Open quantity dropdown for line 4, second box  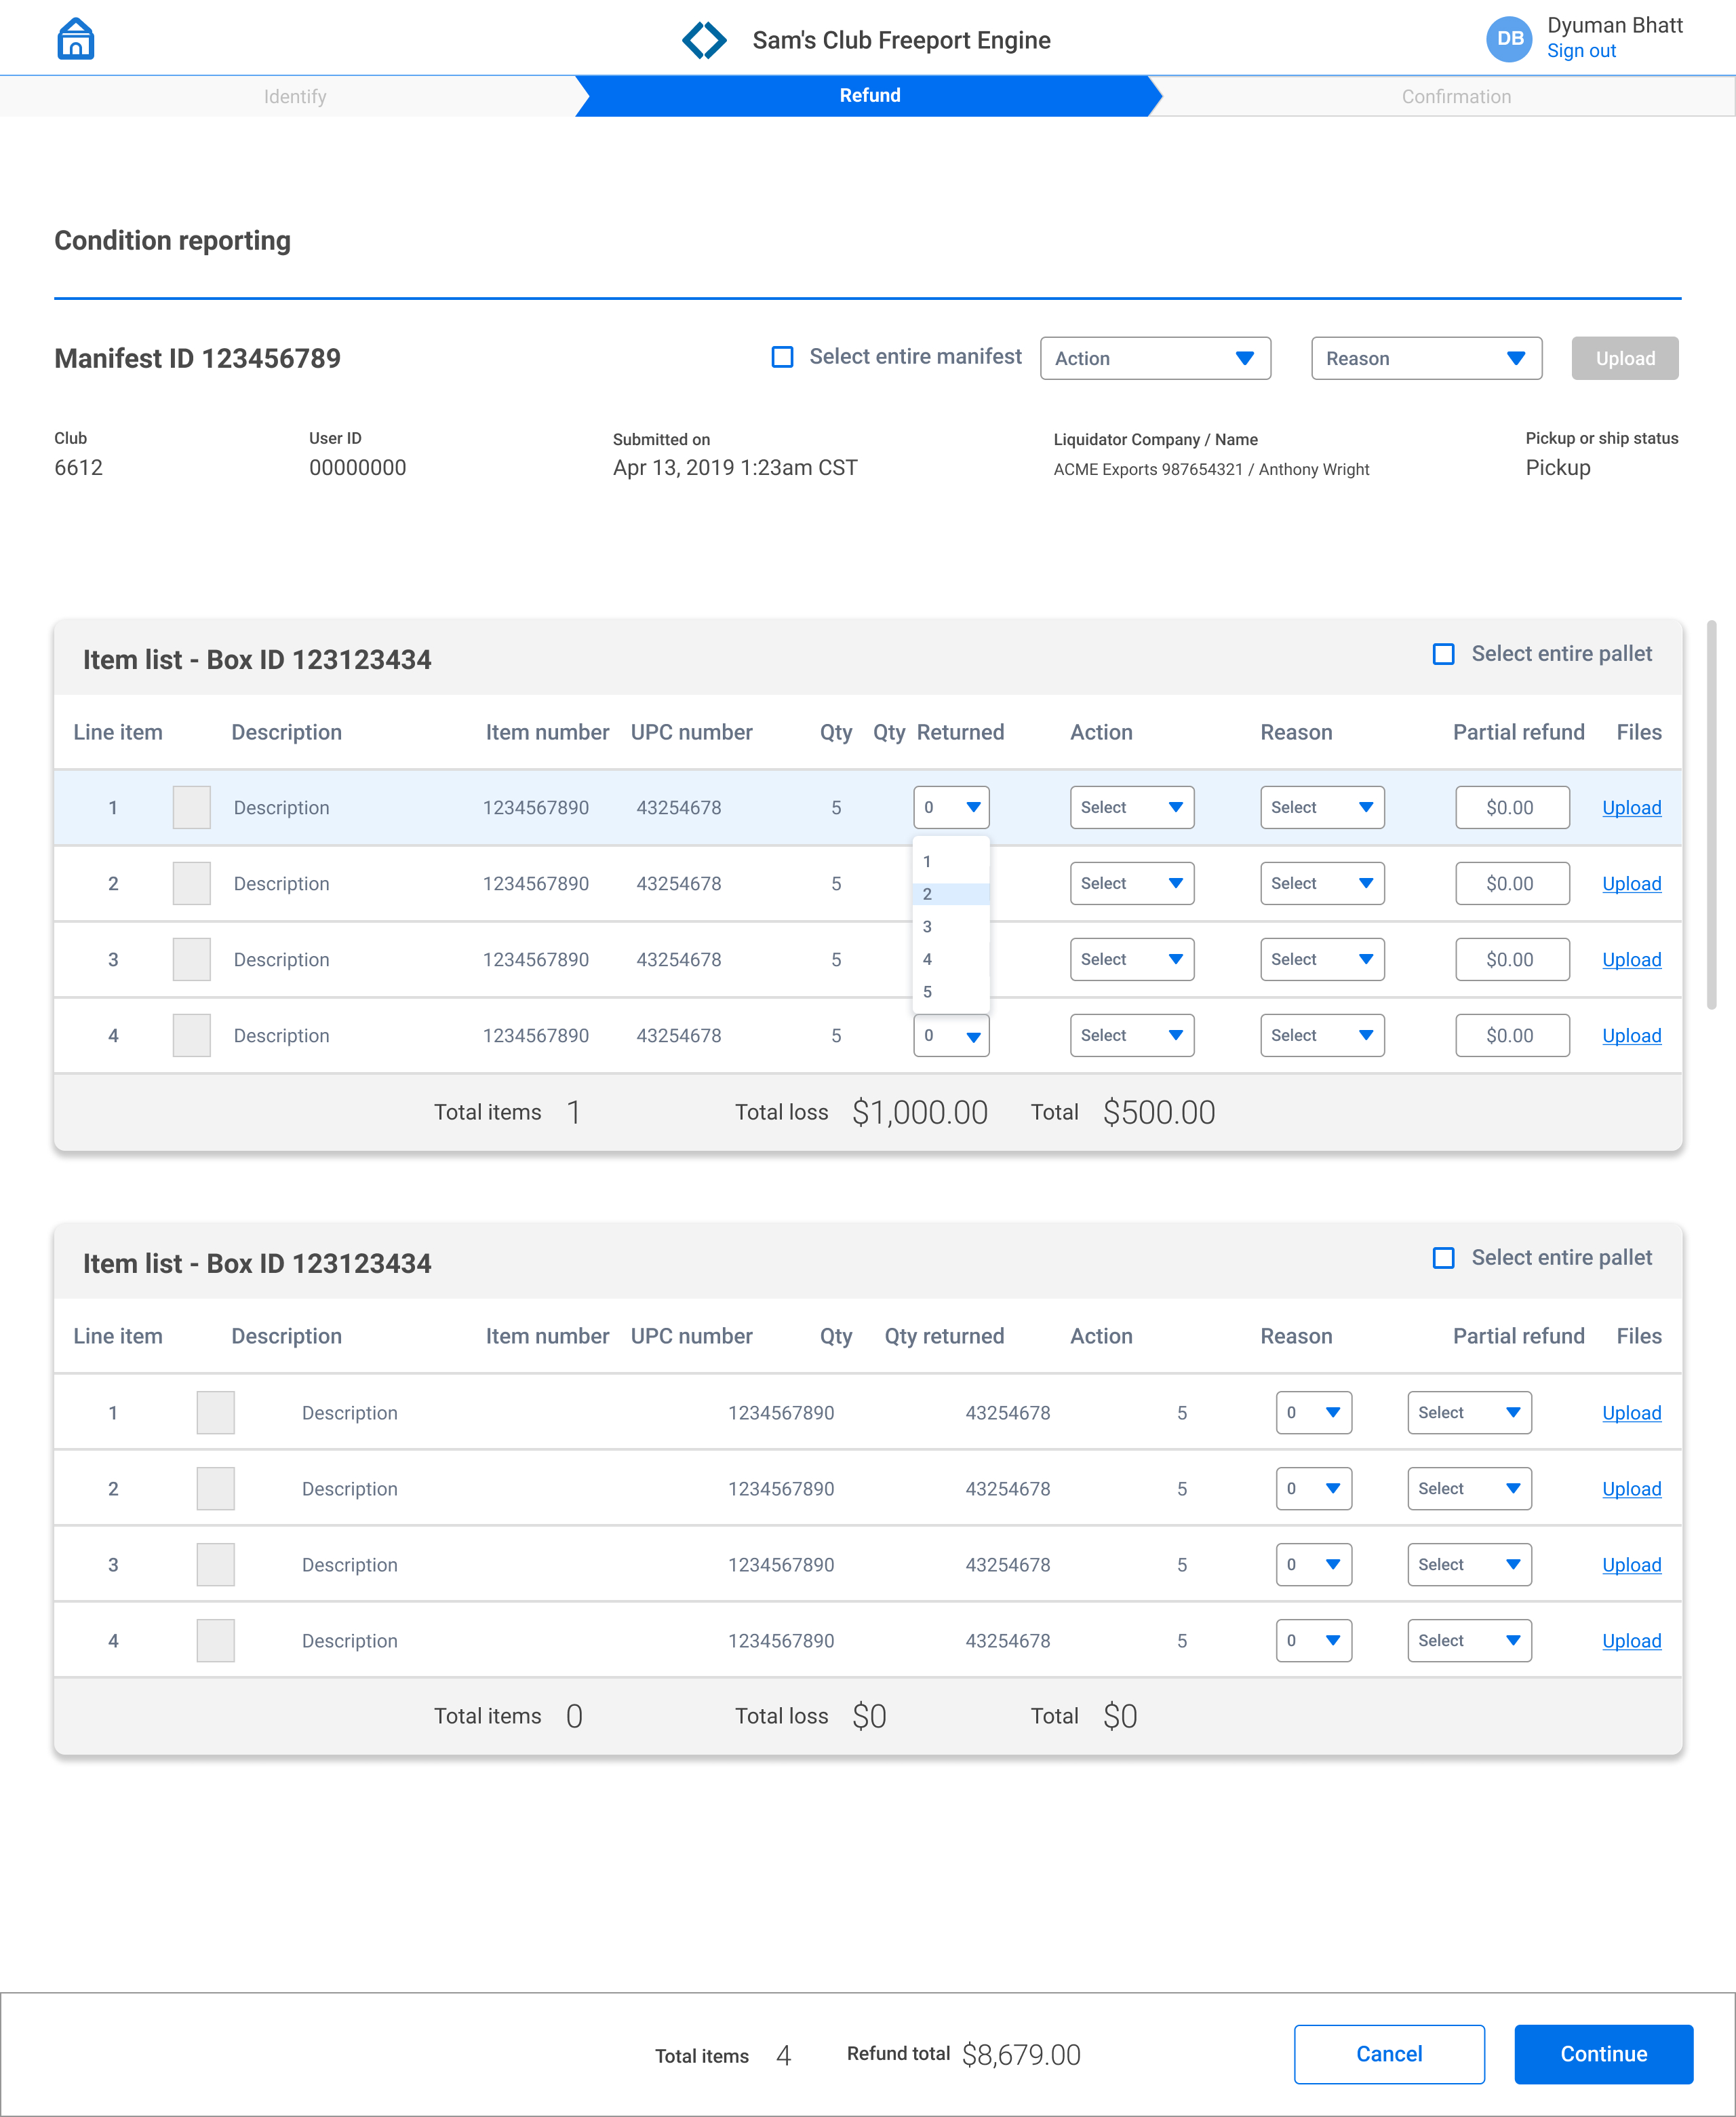(1313, 1641)
